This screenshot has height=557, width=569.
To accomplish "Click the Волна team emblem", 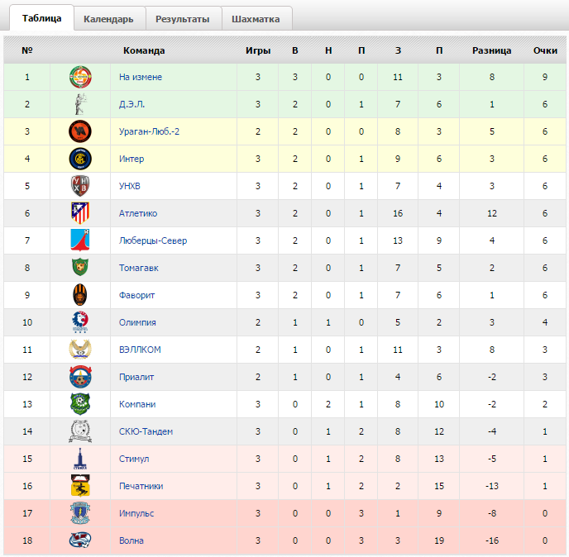I will 80,540.
